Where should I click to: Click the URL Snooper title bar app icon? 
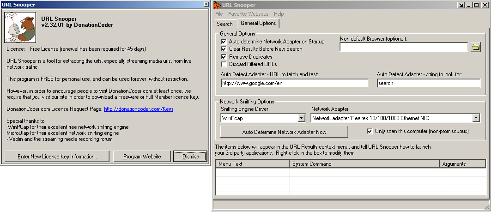tap(217, 5)
